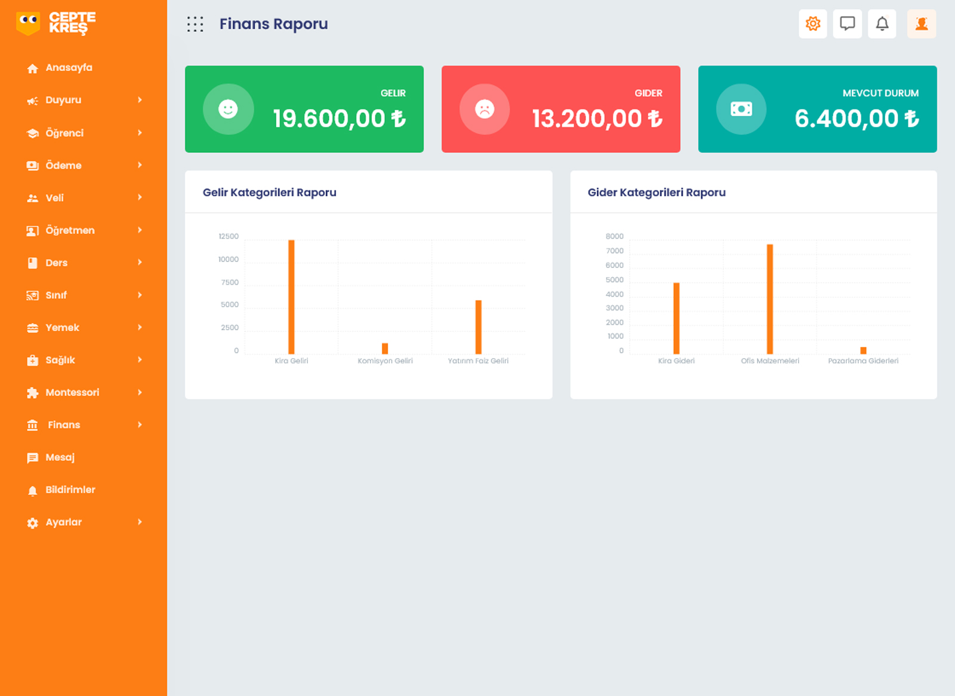Open the notifications bell in header
The height and width of the screenshot is (696, 955).
point(882,24)
